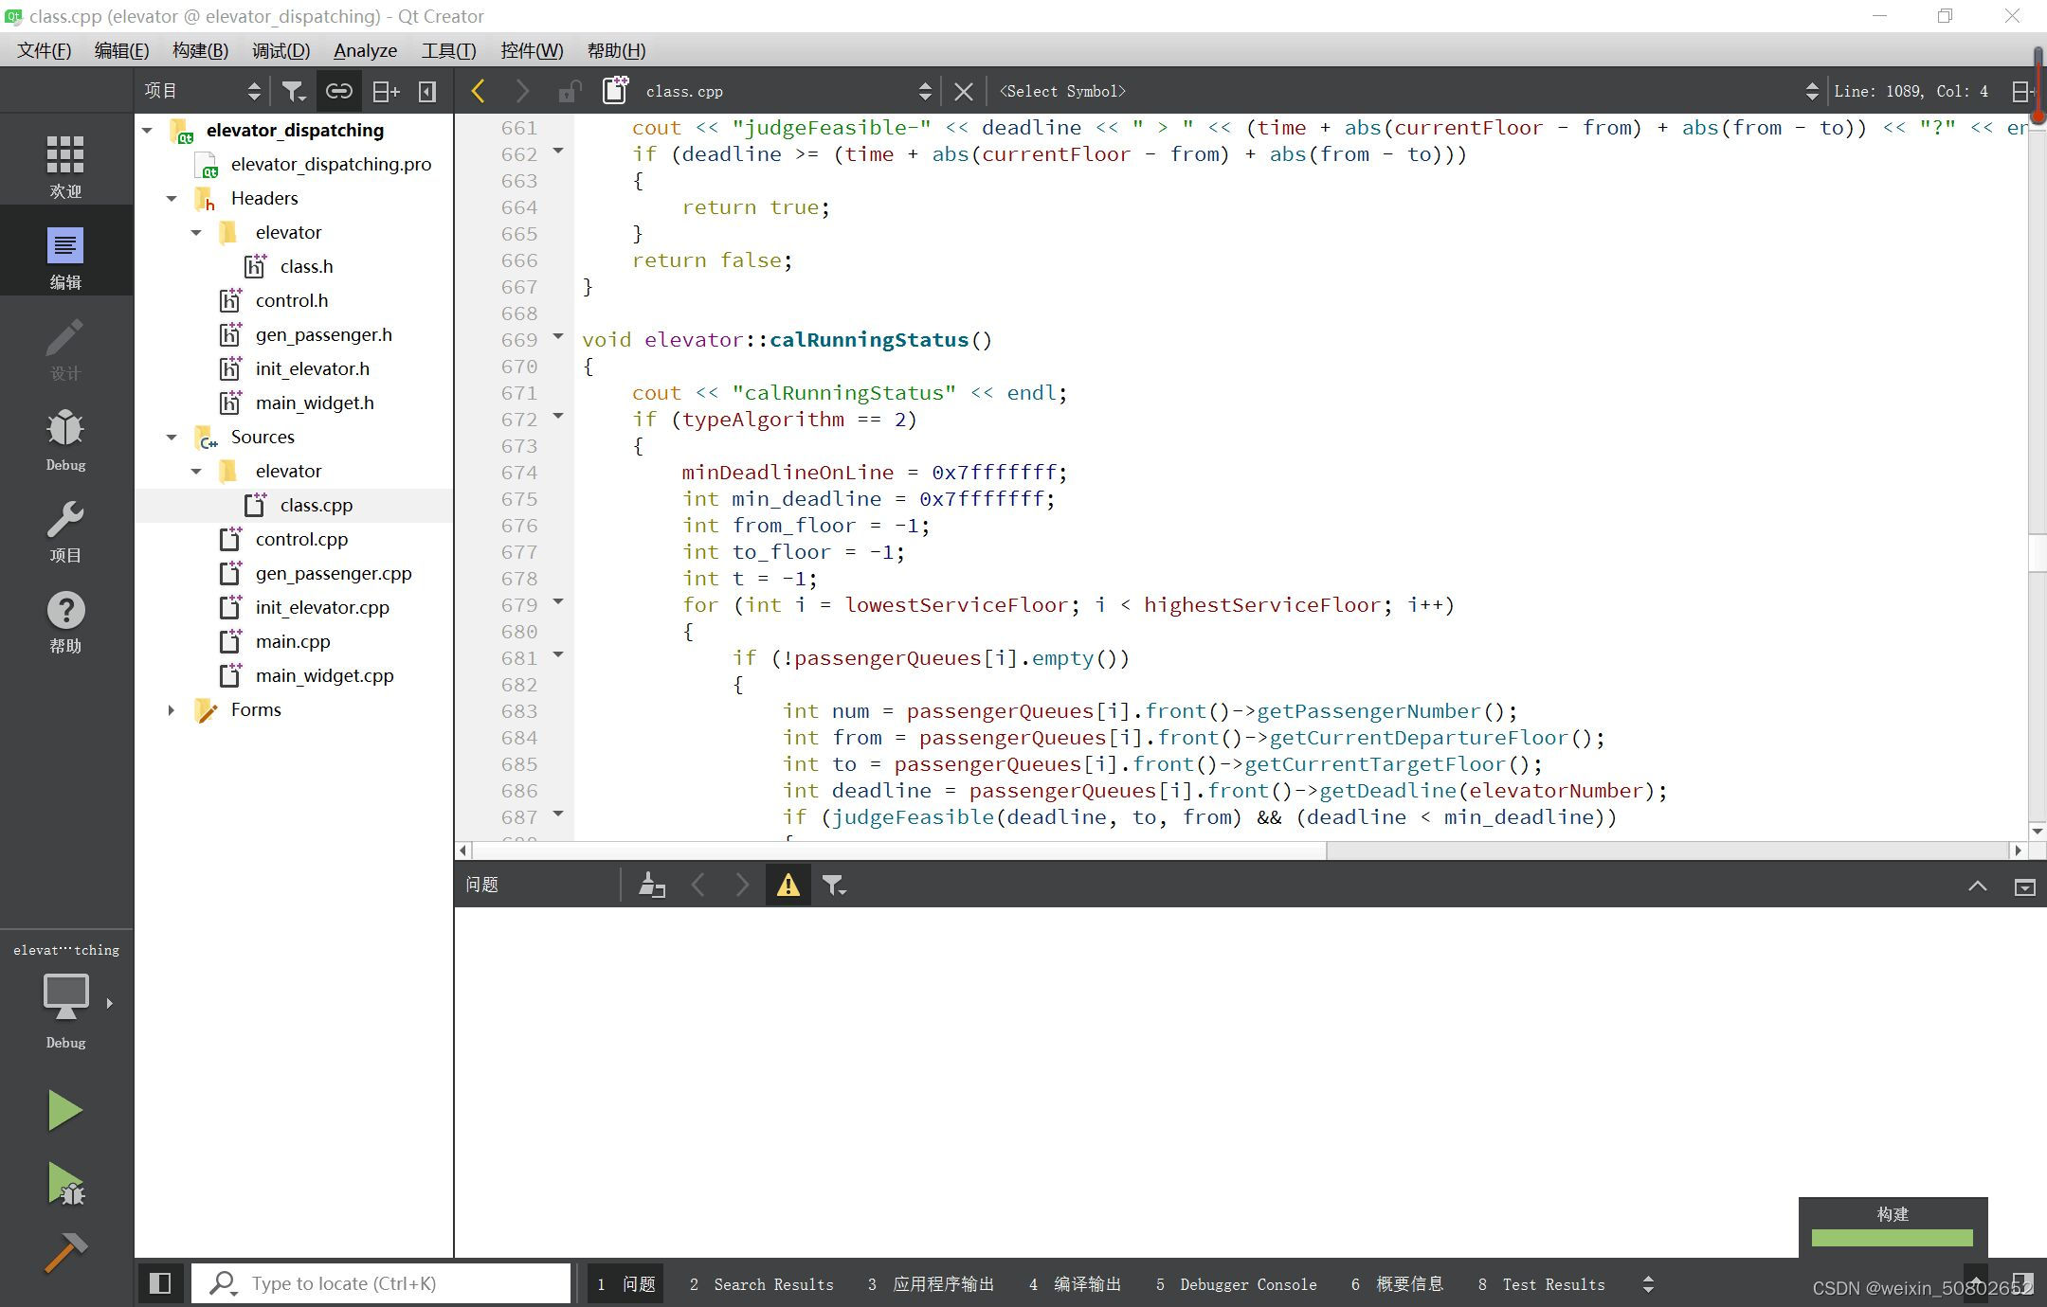Screen dimensions: 2047x1307
Task: Click the green build progress bar
Action: pyautogui.click(x=1892, y=1238)
